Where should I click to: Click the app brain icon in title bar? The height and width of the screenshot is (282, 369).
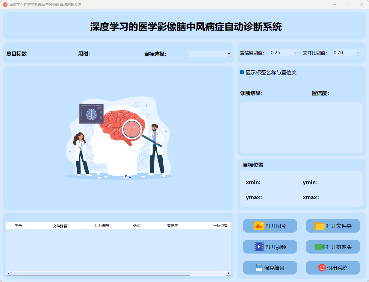(x=5, y=4)
